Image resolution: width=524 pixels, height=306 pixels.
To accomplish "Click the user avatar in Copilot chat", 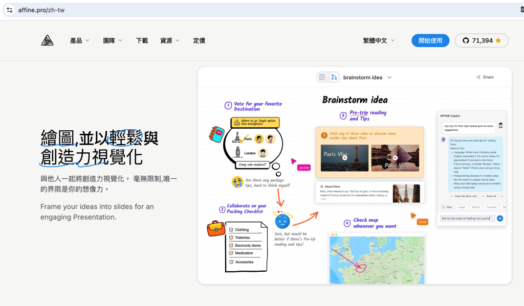I will (x=500, y=126).
